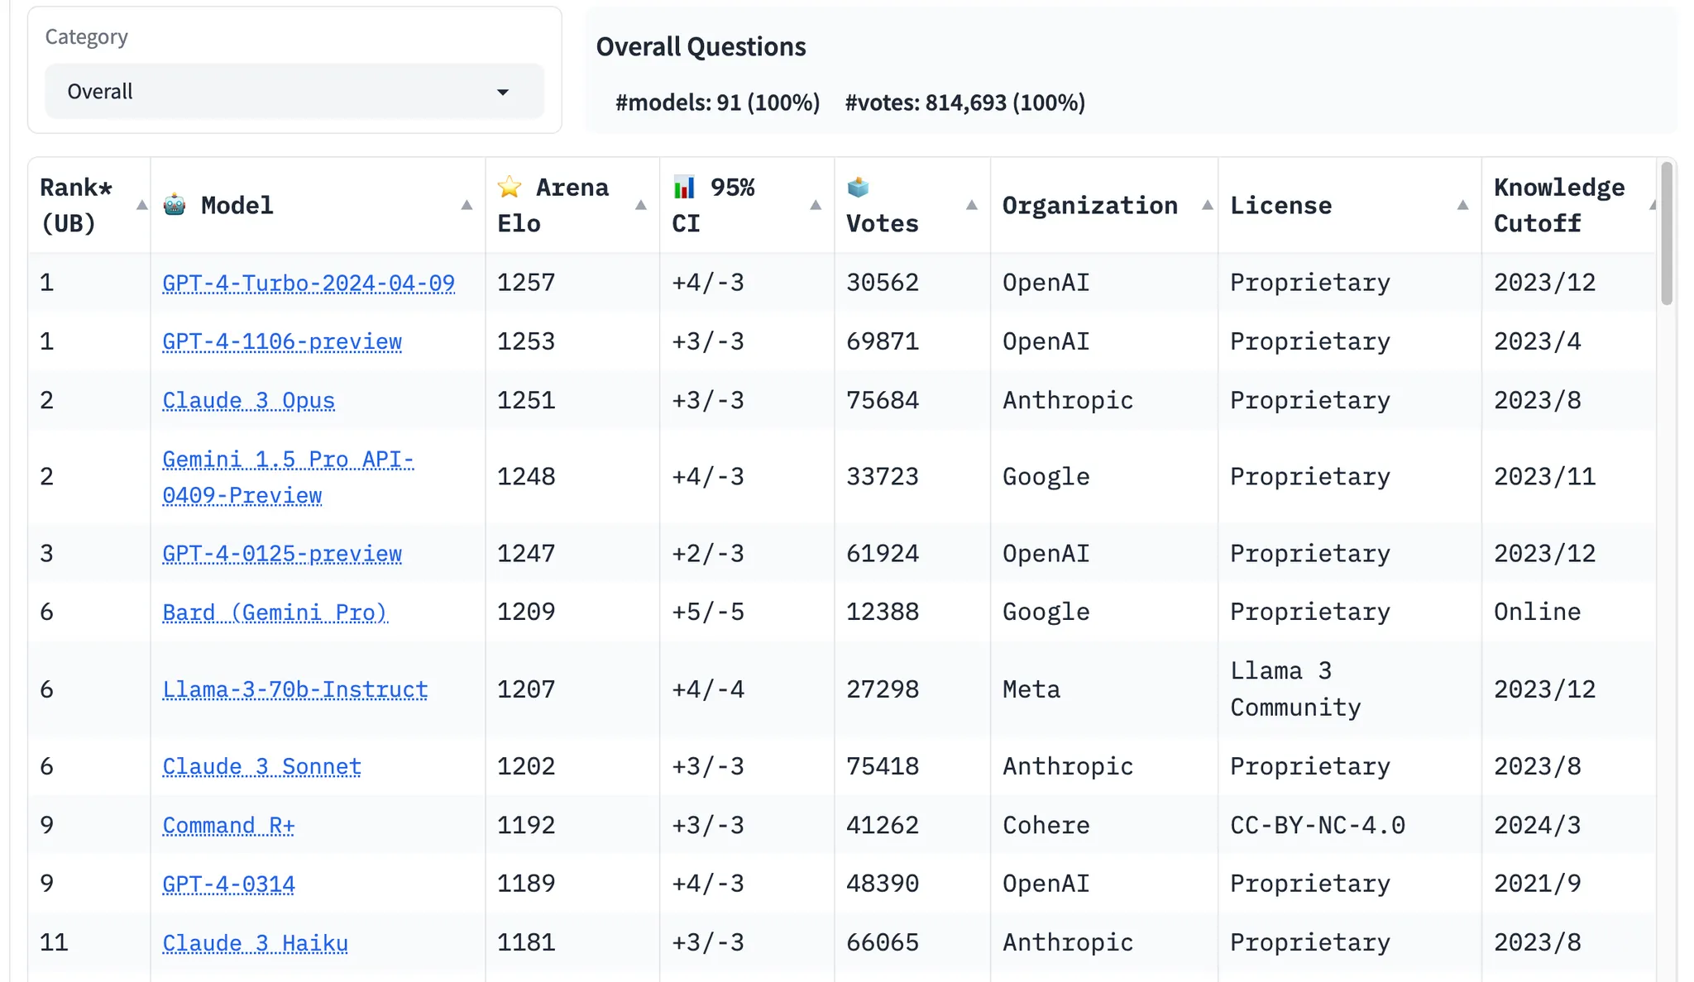Image resolution: width=1694 pixels, height=982 pixels.
Task: Sort by Votes column arrow
Action: (972, 205)
